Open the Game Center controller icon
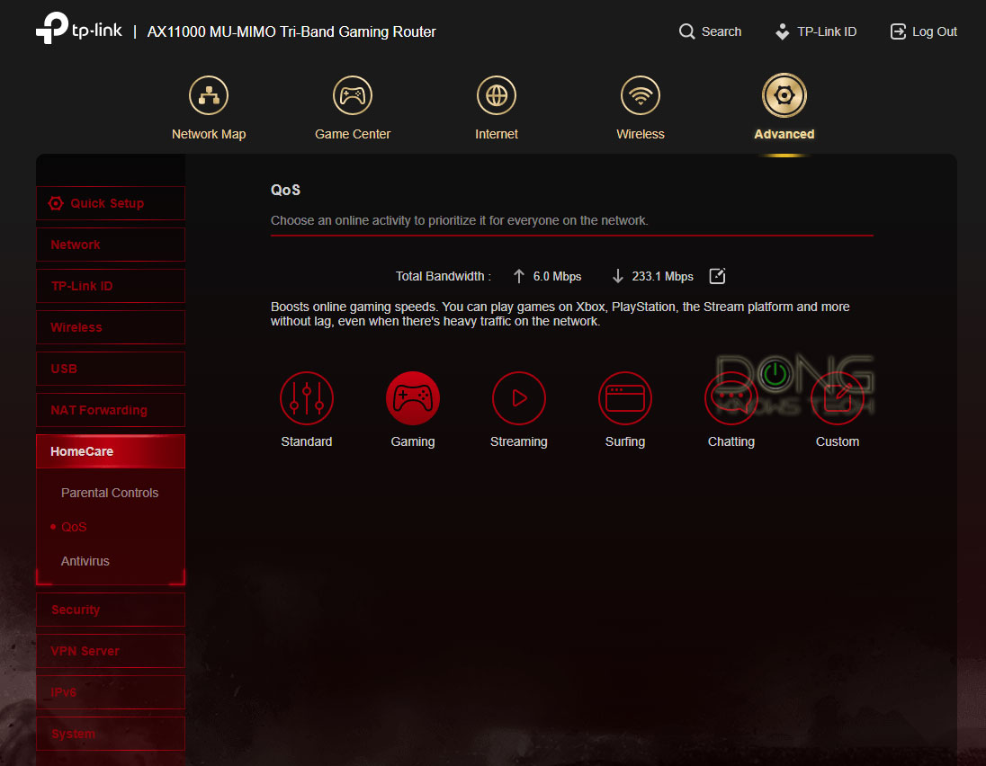The width and height of the screenshot is (986, 766). coord(353,95)
